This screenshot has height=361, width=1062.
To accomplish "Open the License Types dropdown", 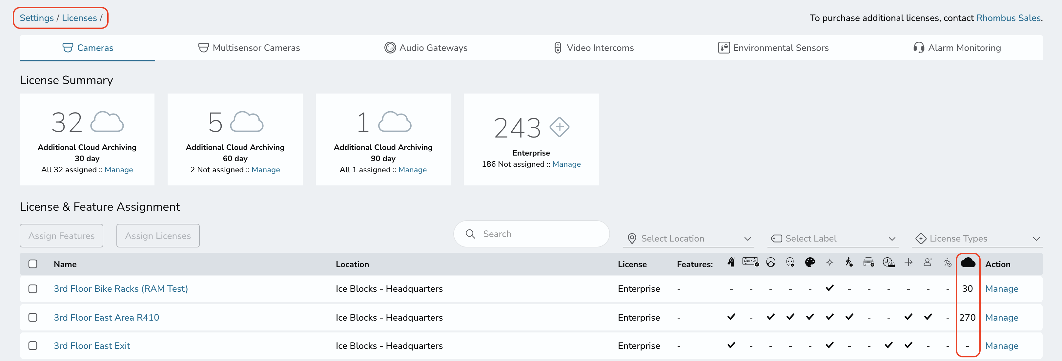I will tap(977, 239).
